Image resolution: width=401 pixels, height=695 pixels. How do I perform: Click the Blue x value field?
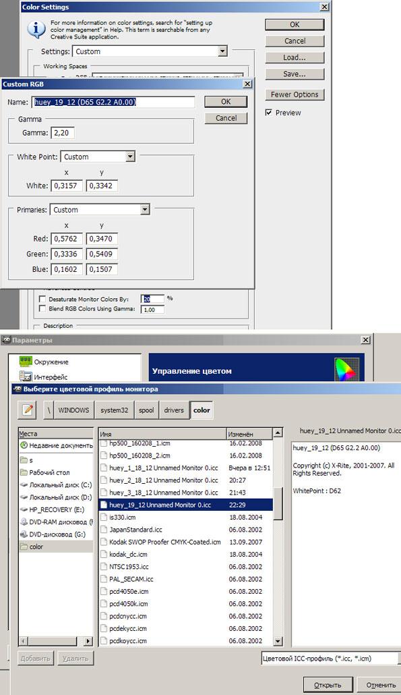tap(67, 269)
